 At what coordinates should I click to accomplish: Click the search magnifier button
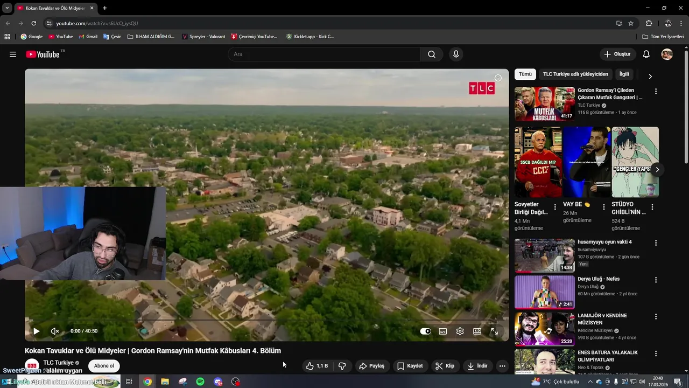(432, 54)
